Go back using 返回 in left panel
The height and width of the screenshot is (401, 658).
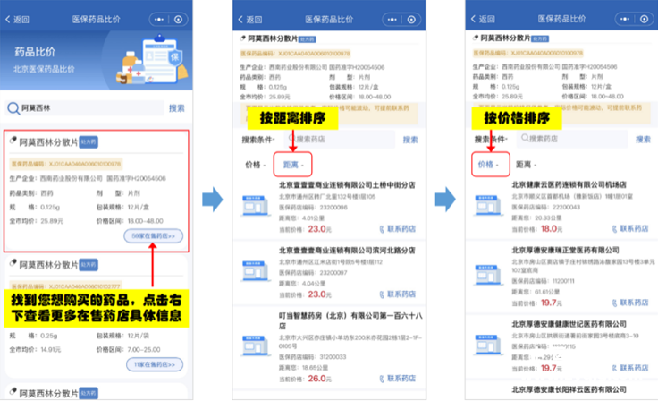(x=17, y=20)
